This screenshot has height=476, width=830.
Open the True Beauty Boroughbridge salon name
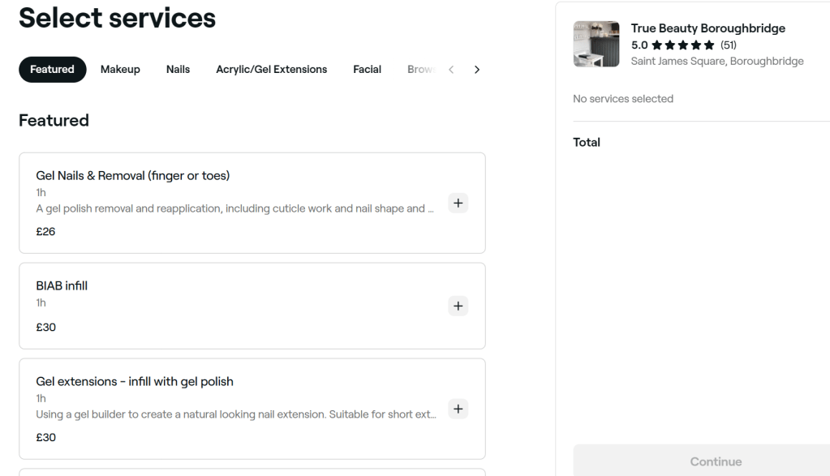(x=707, y=28)
